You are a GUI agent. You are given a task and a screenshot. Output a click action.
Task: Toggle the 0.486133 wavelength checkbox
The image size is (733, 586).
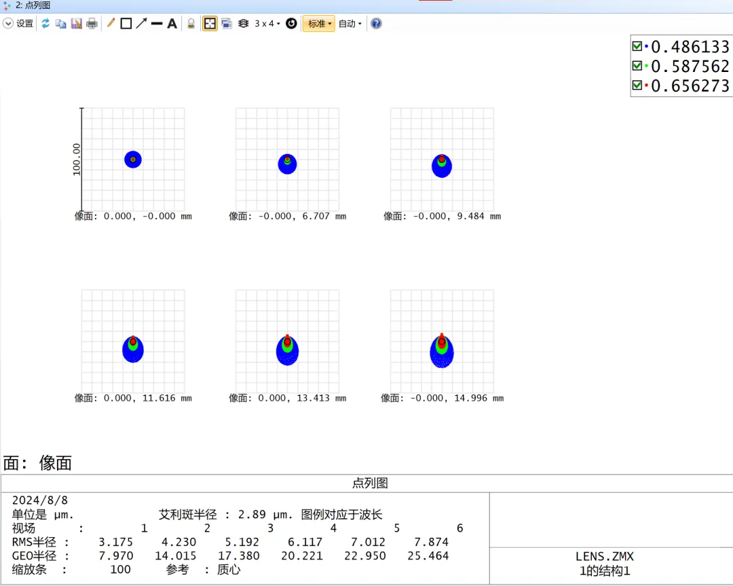[x=637, y=46]
